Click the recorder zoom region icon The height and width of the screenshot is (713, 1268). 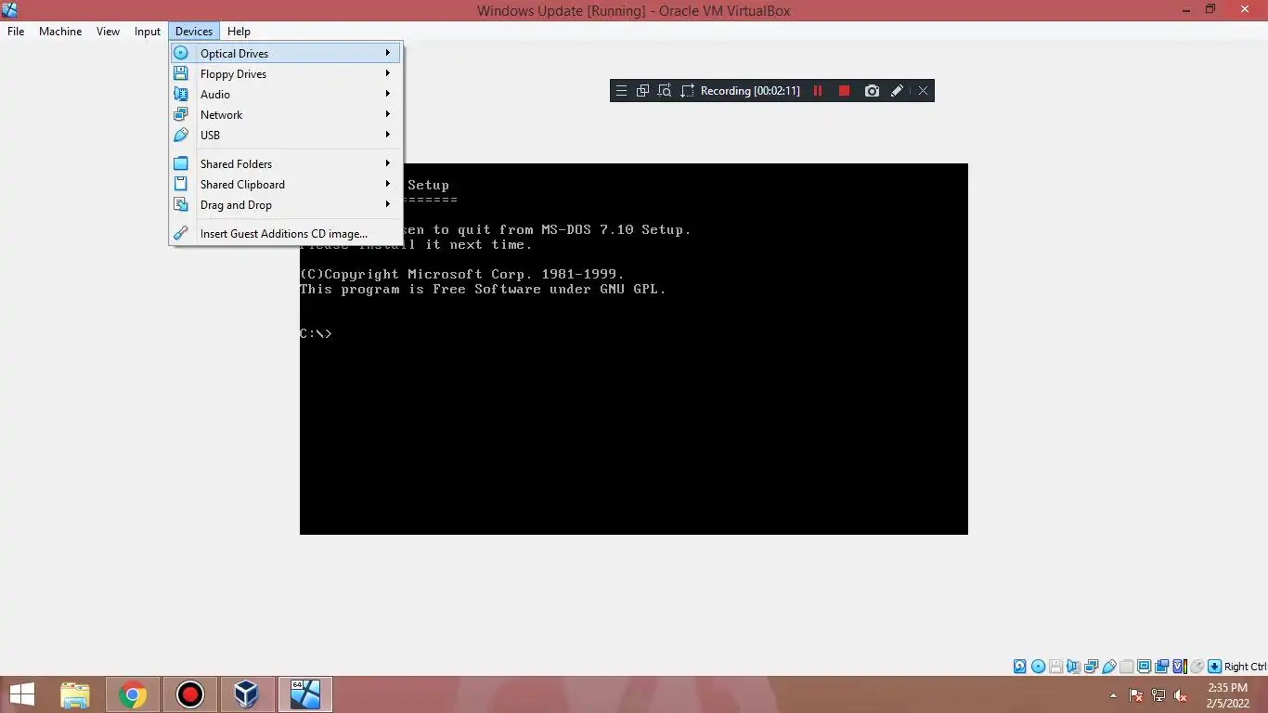tap(665, 91)
